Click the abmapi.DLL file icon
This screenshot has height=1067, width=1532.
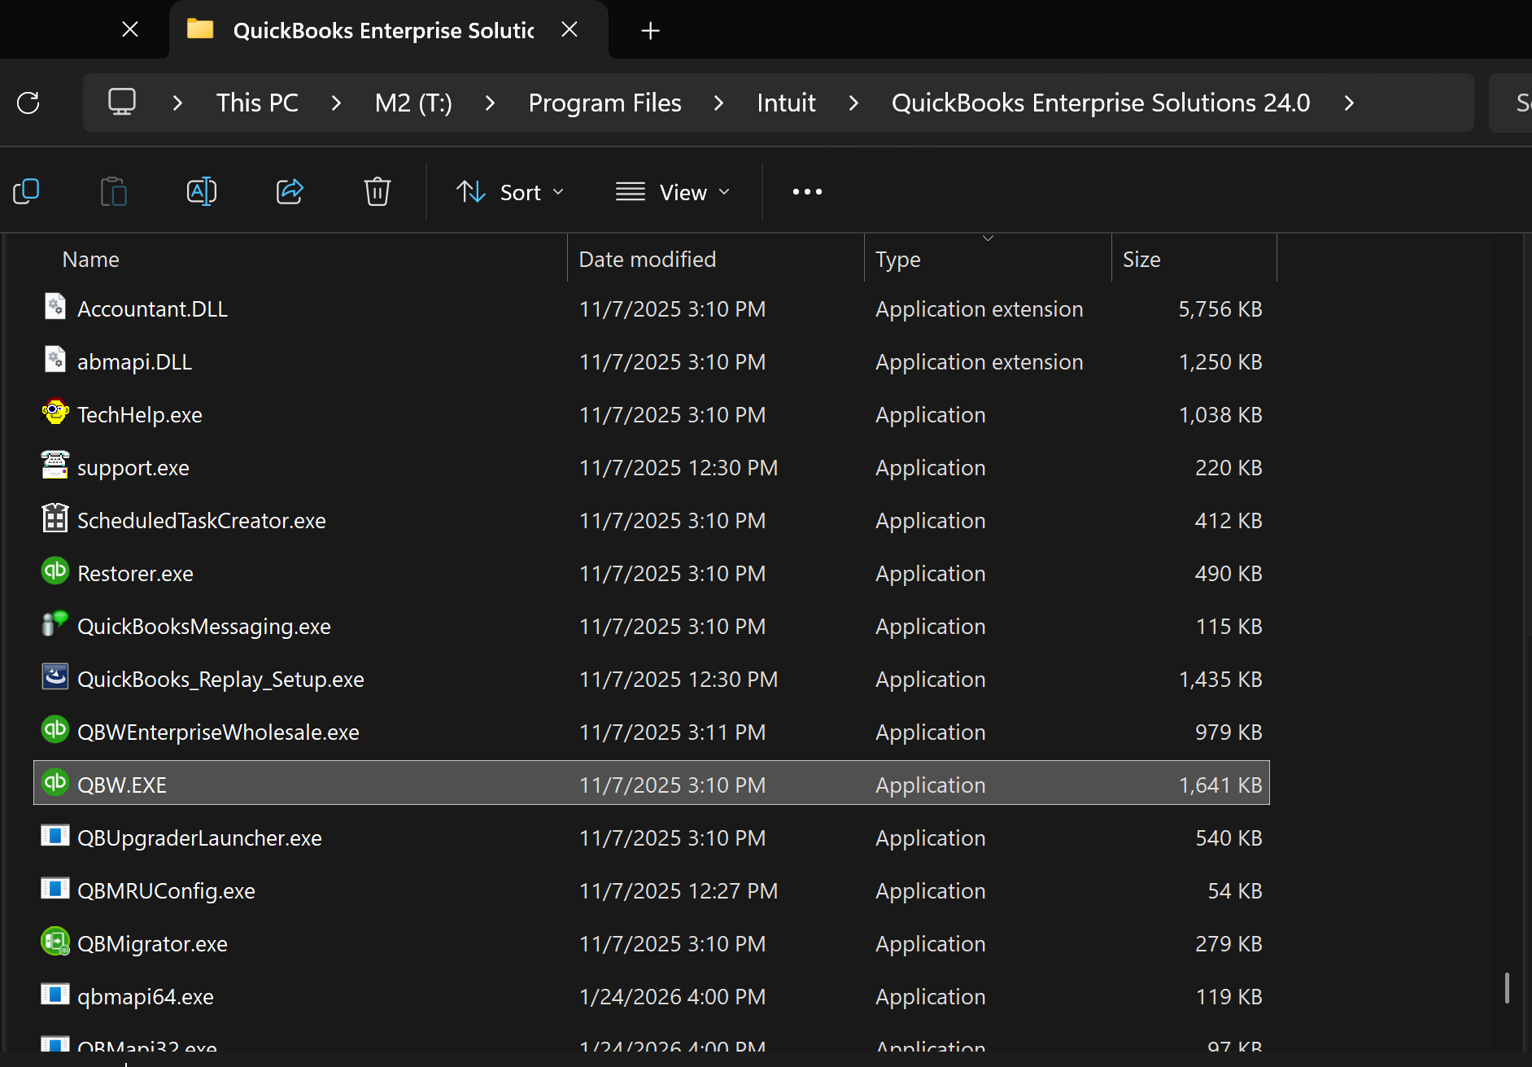click(x=55, y=360)
